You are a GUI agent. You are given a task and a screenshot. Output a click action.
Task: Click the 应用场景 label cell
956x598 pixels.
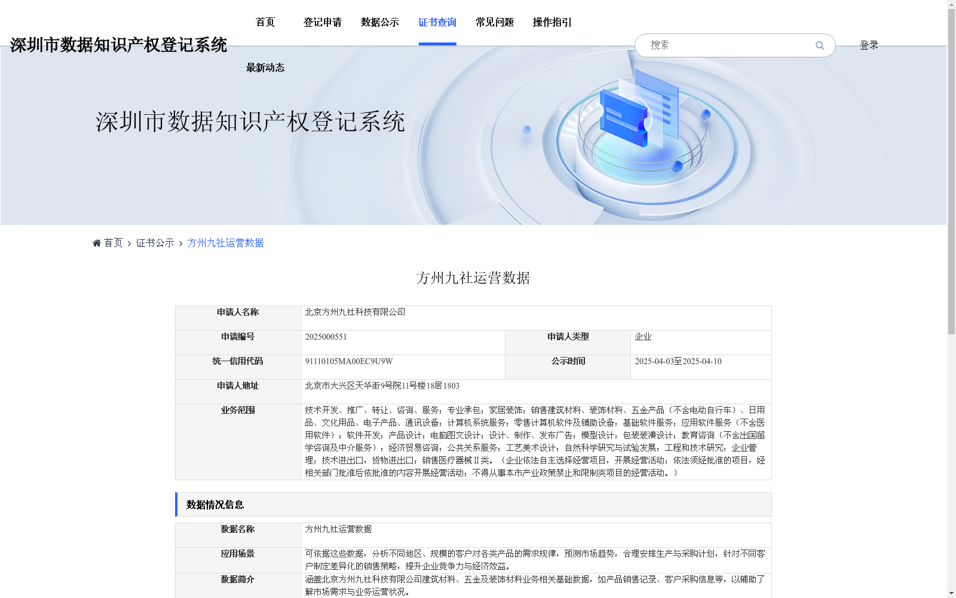pyautogui.click(x=238, y=560)
